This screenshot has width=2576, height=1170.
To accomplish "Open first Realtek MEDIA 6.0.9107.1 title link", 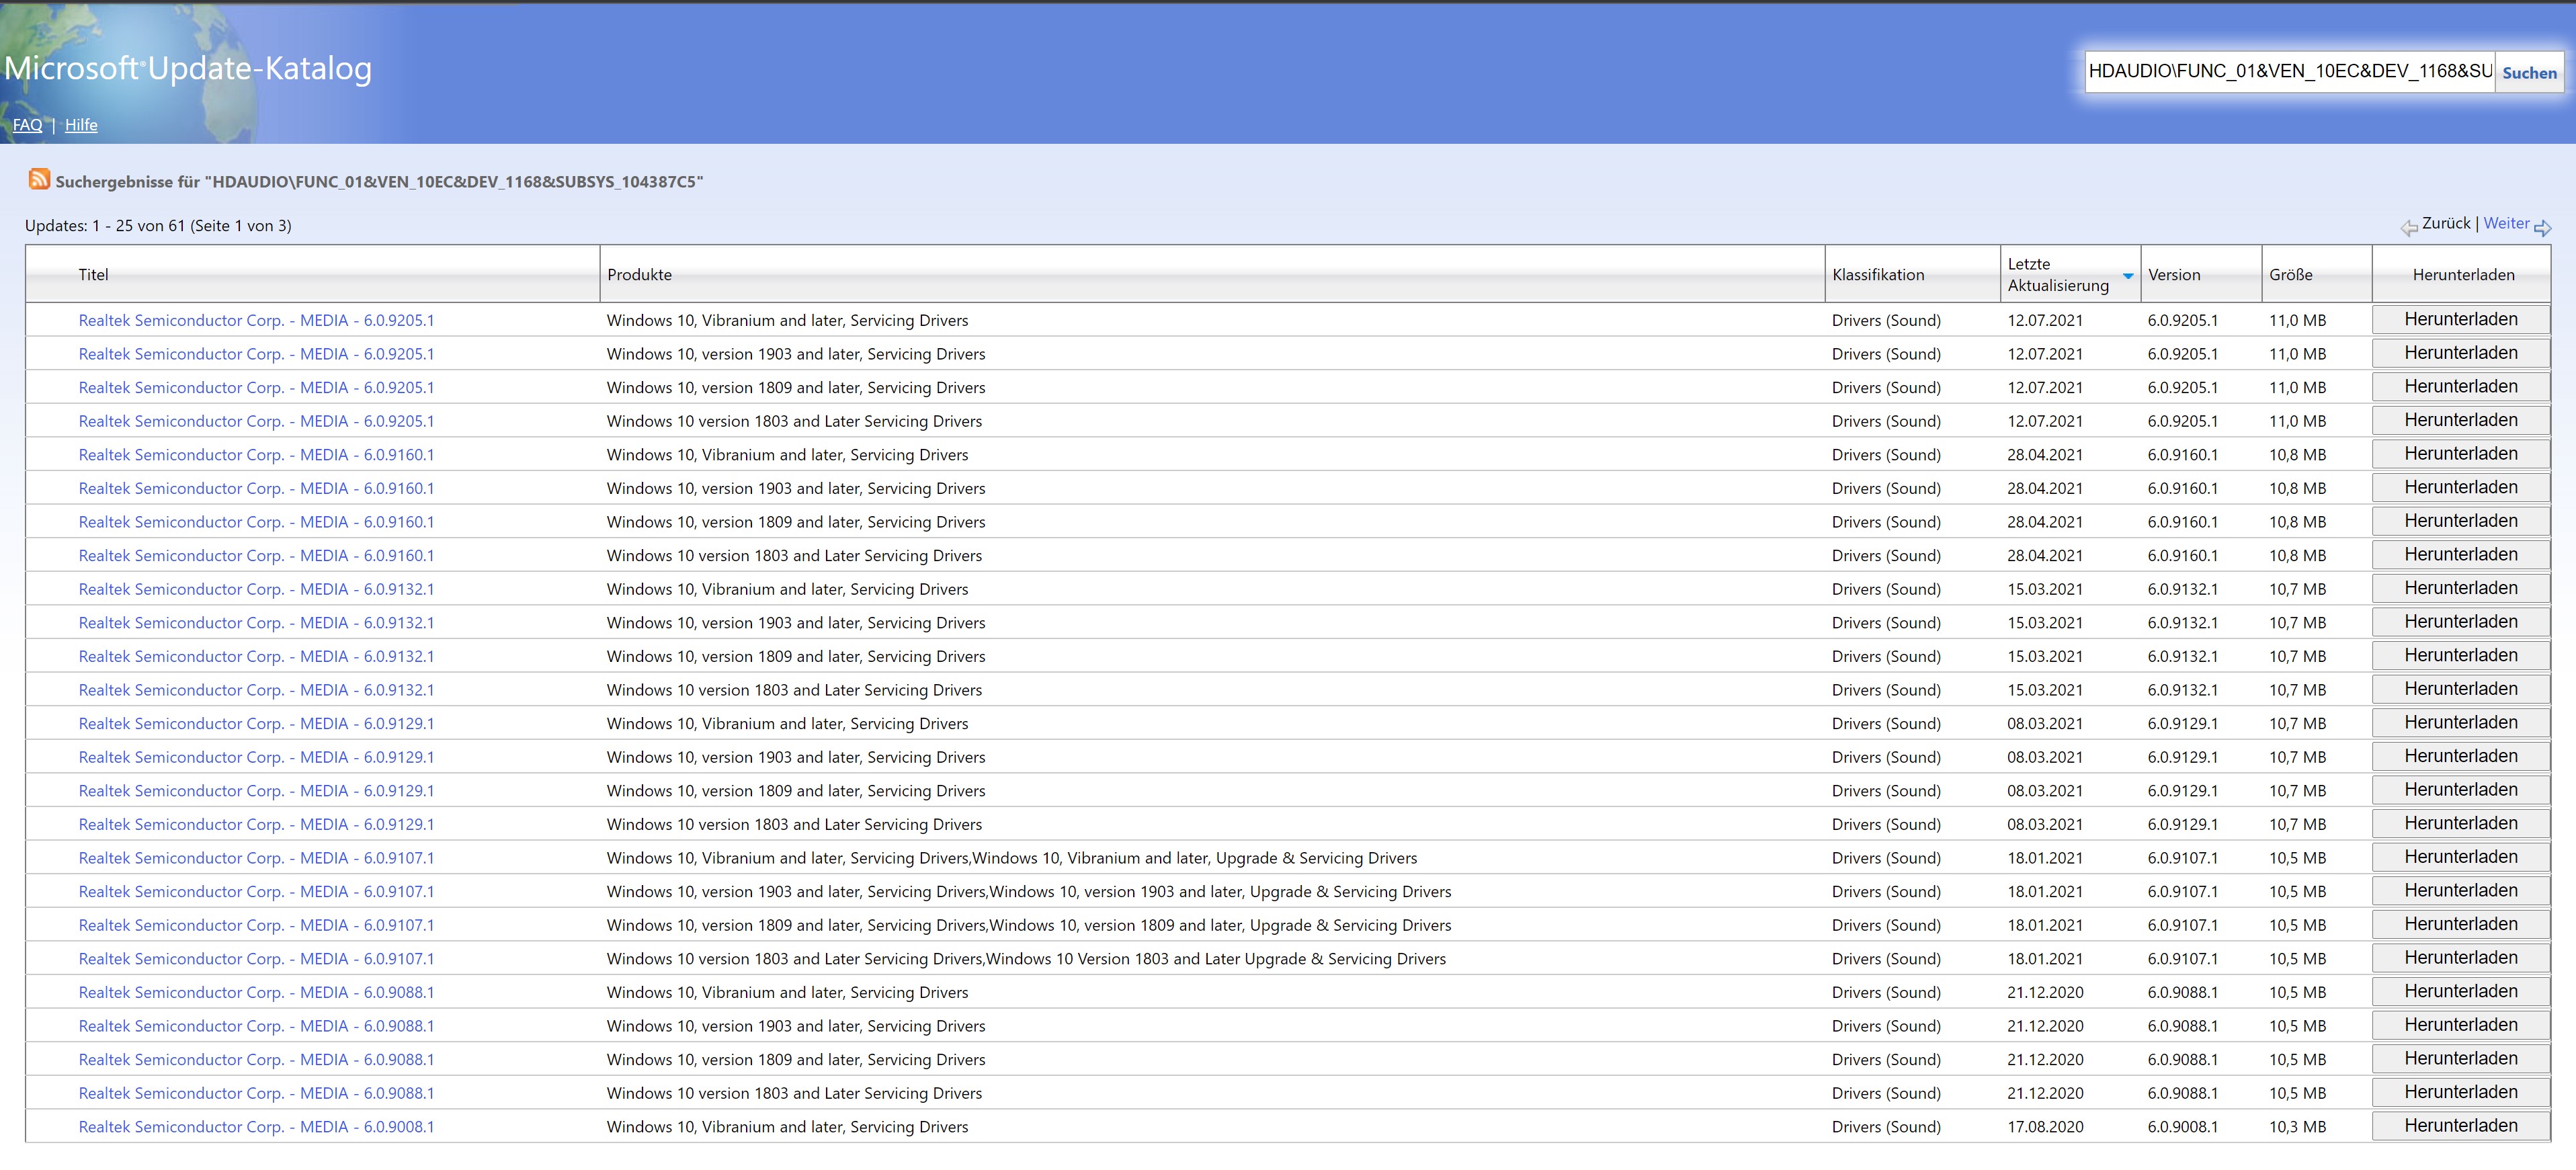I will tap(256, 858).
